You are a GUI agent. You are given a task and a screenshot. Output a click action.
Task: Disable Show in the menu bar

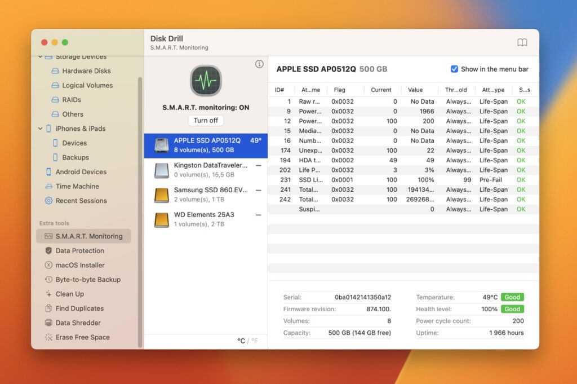click(x=454, y=69)
